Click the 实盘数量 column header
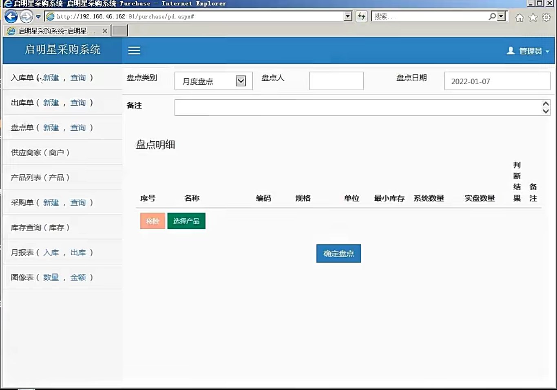The width and height of the screenshot is (557, 390). pyautogui.click(x=480, y=198)
